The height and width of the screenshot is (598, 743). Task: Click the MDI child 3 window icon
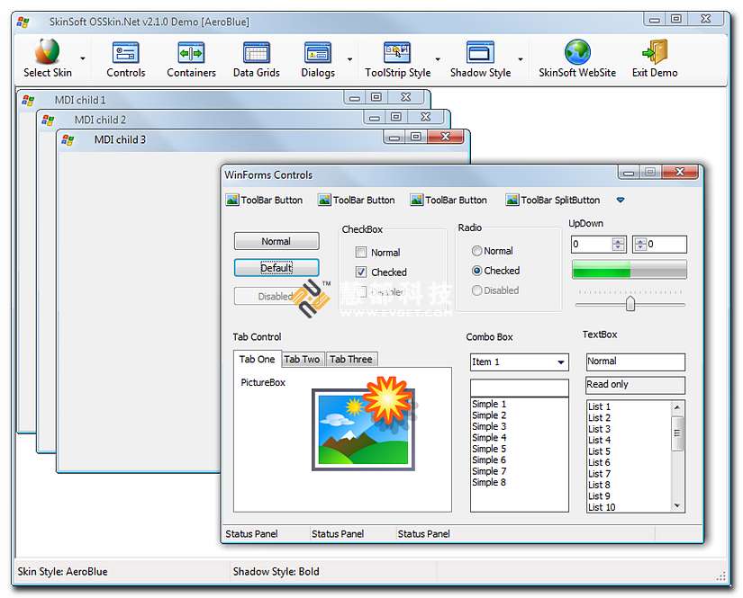[x=68, y=140]
